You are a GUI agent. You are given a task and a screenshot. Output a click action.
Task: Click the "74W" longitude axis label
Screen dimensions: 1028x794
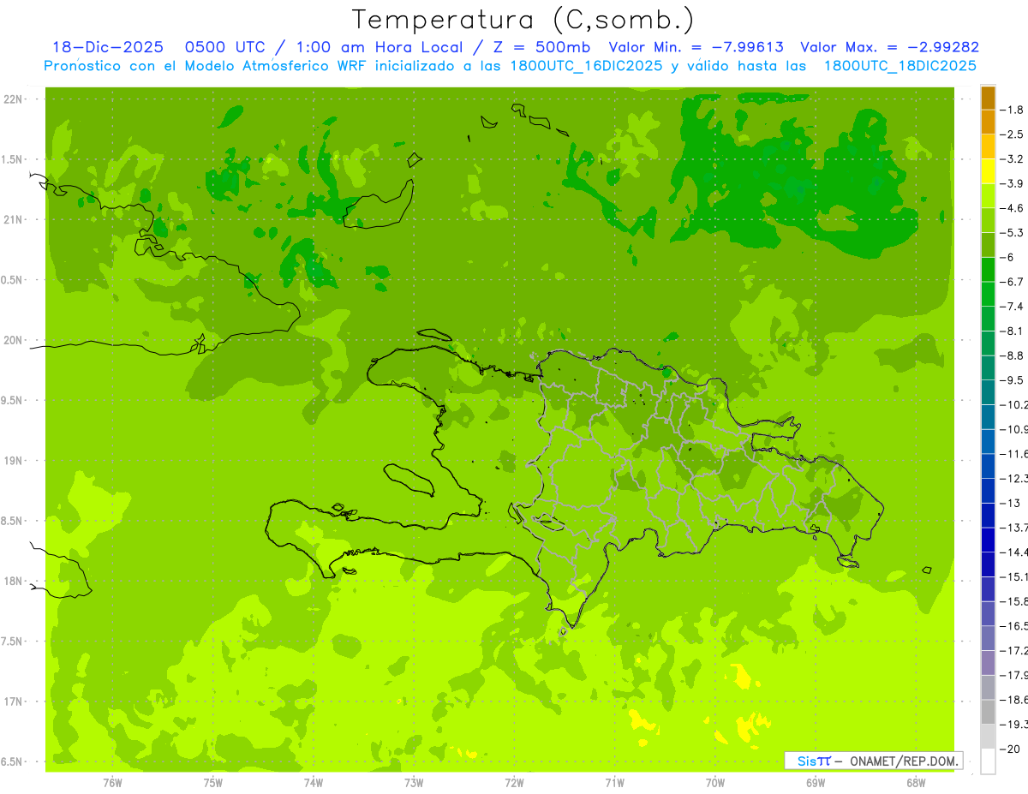[x=314, y=783]
